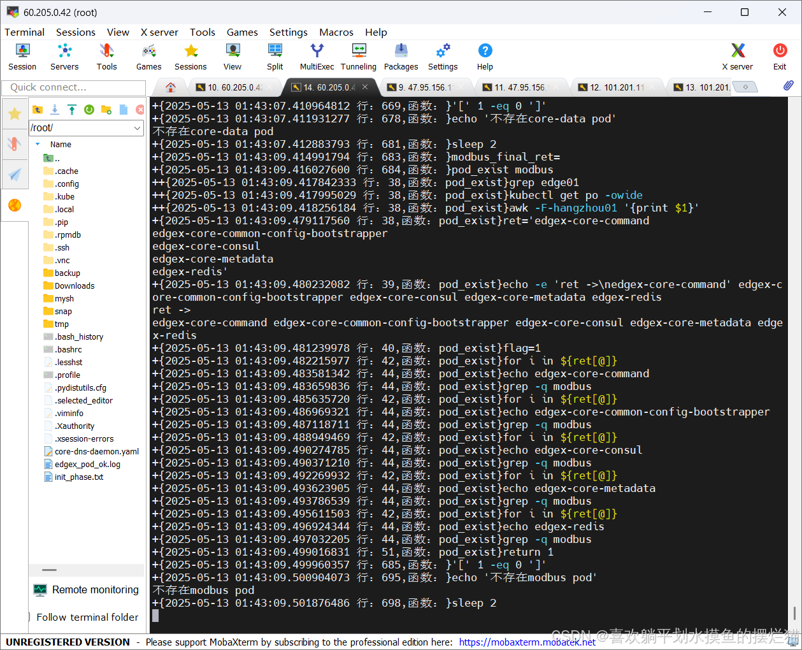Start the X server toolbar icon
Screen dimensions: 802x650
coord(737,57)
